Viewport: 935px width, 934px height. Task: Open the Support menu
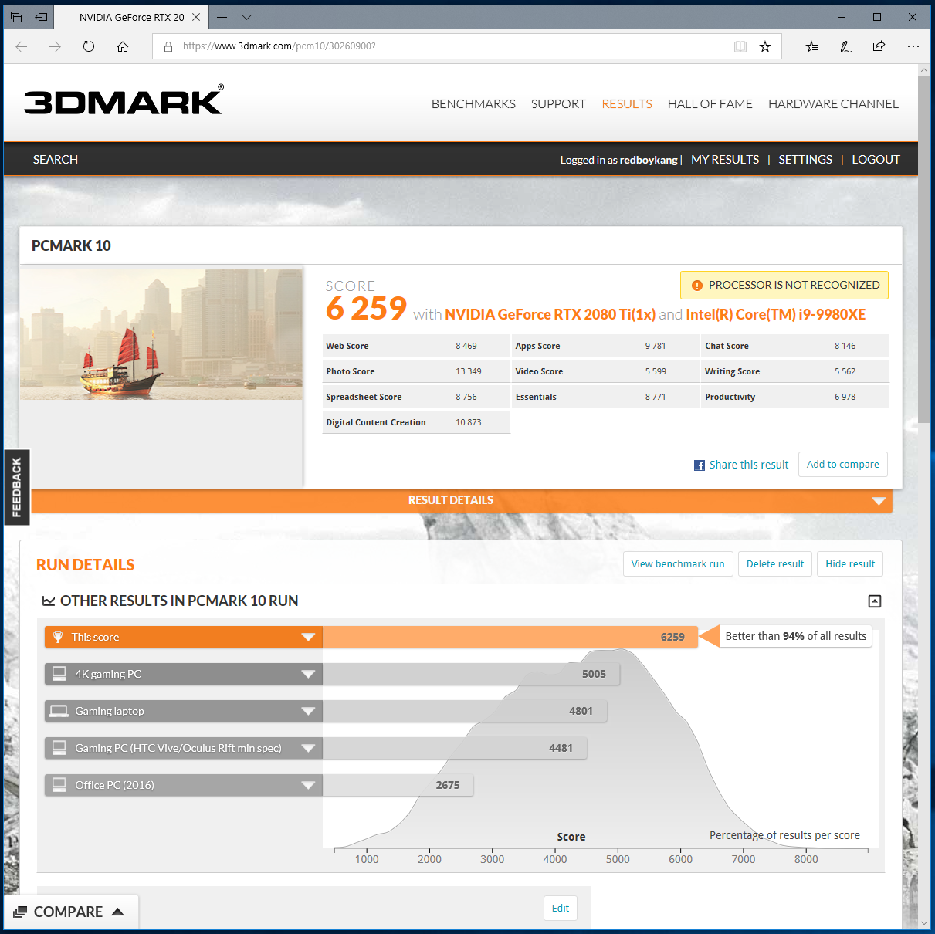click(558, 104)
